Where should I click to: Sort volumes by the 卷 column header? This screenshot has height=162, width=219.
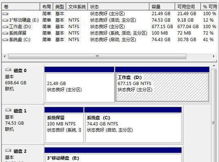(x=21, y=6)
